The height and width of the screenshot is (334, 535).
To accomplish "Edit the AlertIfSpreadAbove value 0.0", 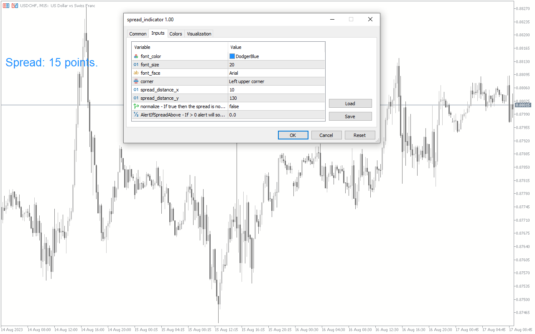I will (x=276, y=115).
